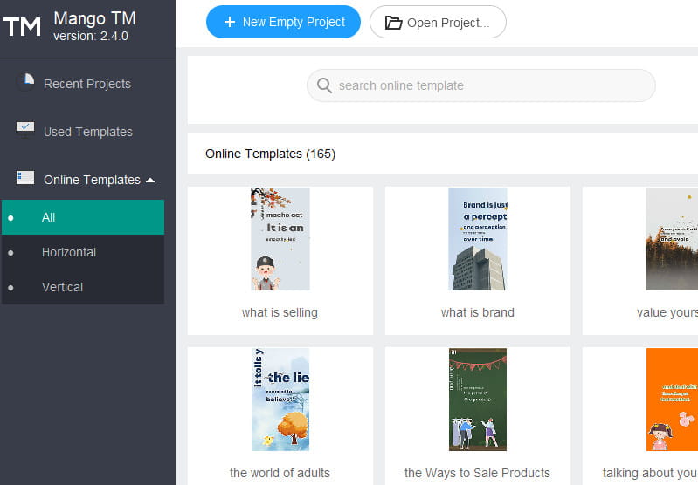
Task: Click the Used Templates monitor icon
Action: 25,130
